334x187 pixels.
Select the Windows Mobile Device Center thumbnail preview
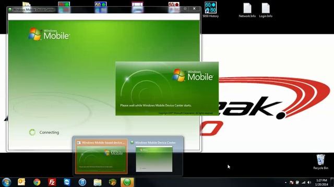[154, 156]
